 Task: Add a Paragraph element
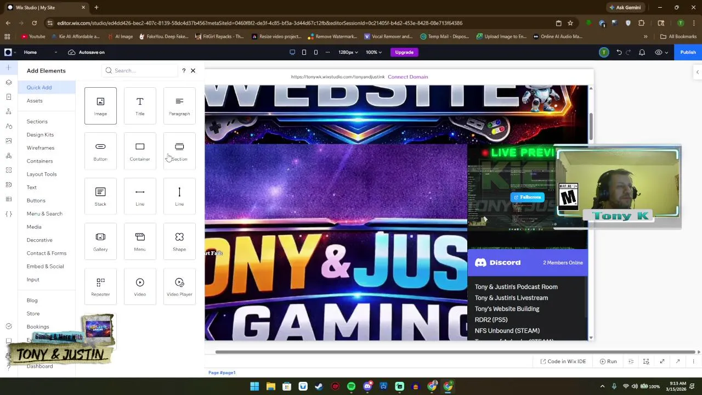[x=179, y=106]
